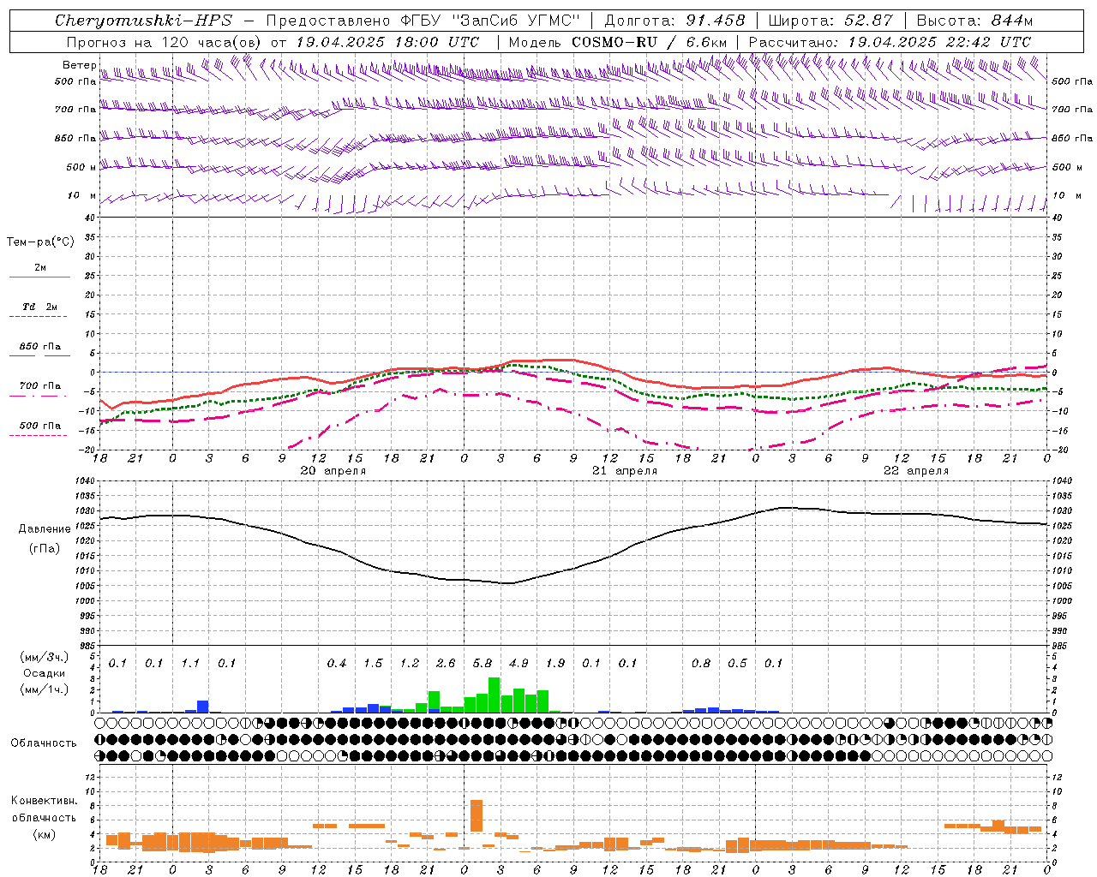Click the 0.8 three-hour precipitation value

point(701,664)
